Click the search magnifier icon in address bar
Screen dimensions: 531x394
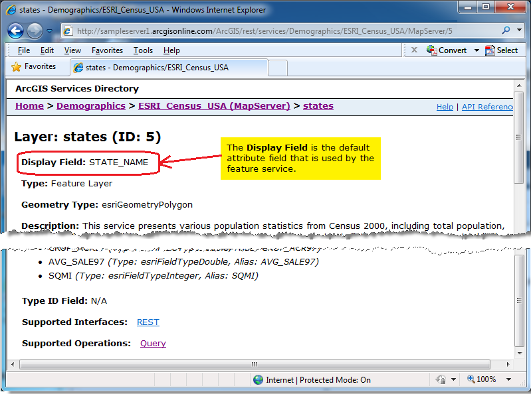point(506,30)
